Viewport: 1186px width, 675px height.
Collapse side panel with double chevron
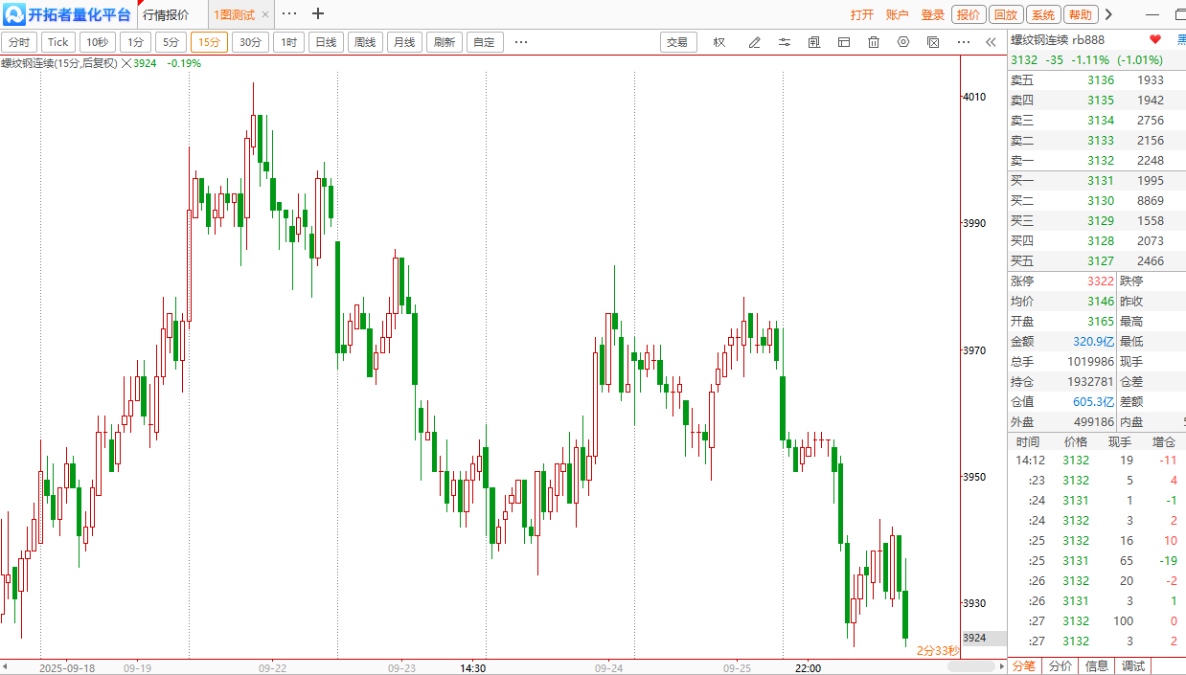(x=992, y=42)
